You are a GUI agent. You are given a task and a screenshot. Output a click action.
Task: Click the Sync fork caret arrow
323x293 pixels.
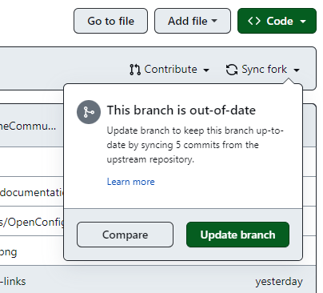pos(297,70)
